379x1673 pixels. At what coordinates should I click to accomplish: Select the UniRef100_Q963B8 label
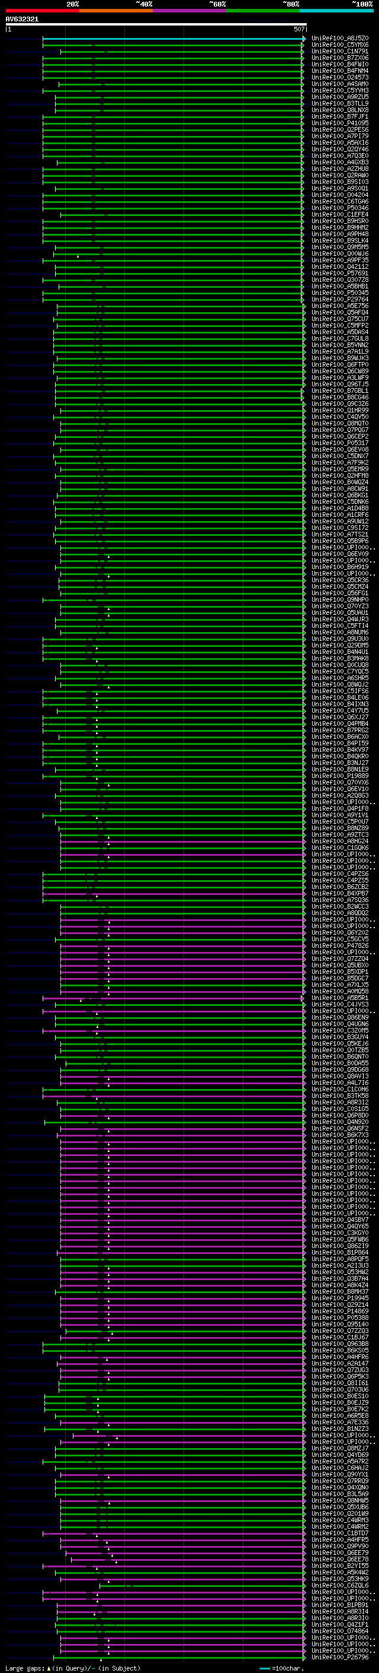pos(340,1344)
